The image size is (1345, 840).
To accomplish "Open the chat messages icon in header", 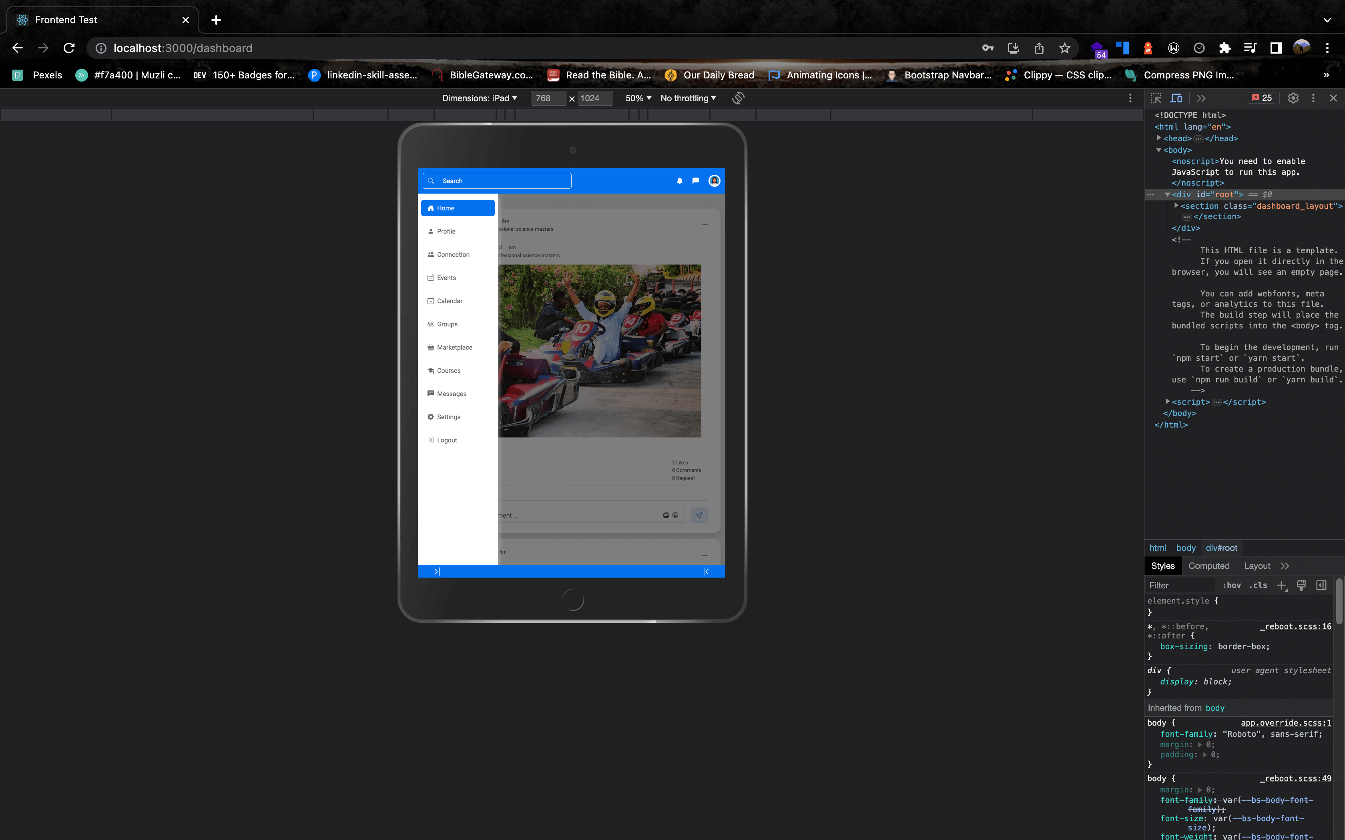I will (695, 180).
